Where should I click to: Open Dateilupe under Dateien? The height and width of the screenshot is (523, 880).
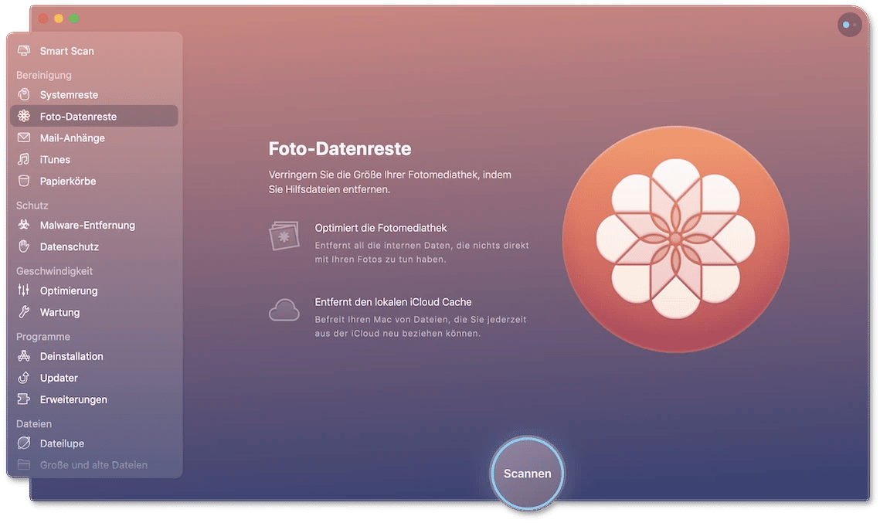[x=93, y=443]
